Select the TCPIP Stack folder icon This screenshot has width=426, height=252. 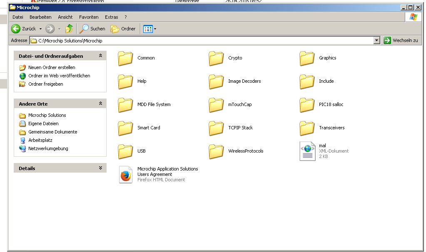coord(216,128)
